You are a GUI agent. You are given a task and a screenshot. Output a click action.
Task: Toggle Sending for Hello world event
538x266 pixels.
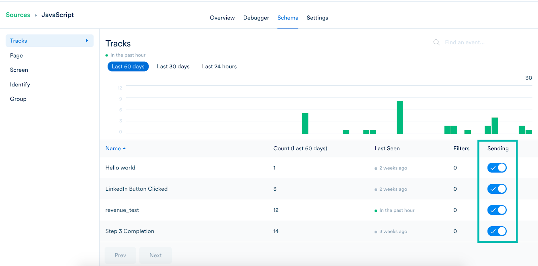[497, 168]
